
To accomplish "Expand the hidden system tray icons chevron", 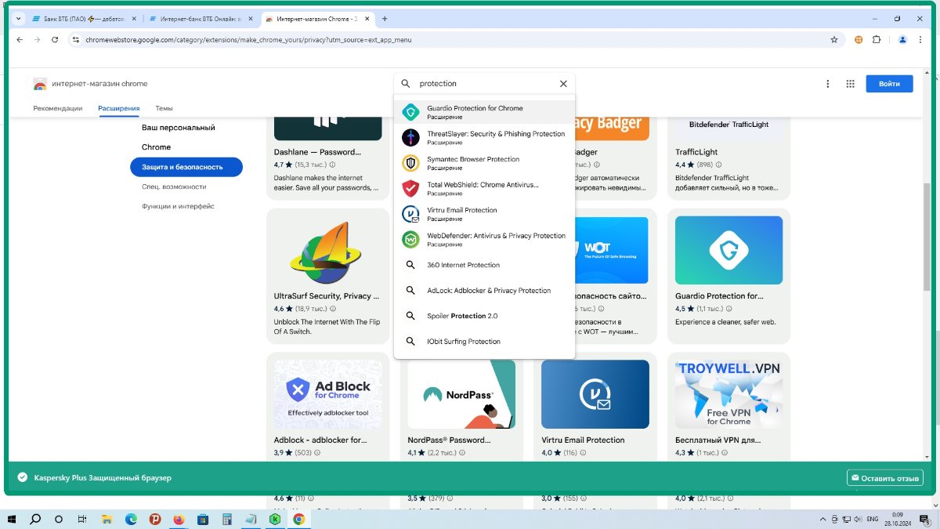I will point(823,519).
